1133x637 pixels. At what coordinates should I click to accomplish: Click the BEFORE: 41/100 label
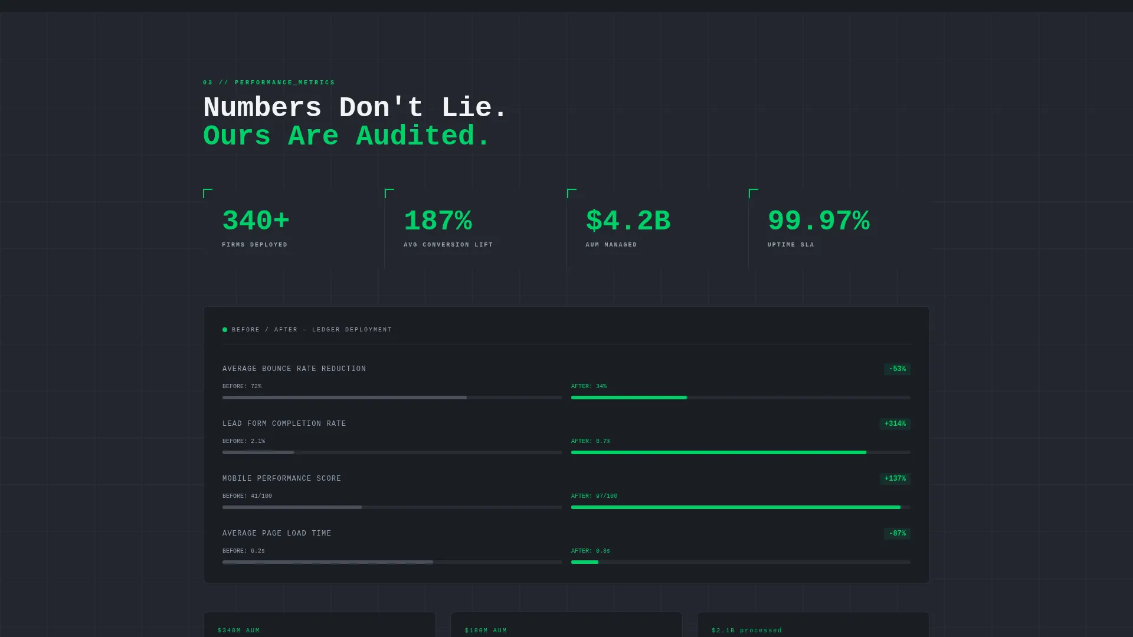tap(247, 497)
